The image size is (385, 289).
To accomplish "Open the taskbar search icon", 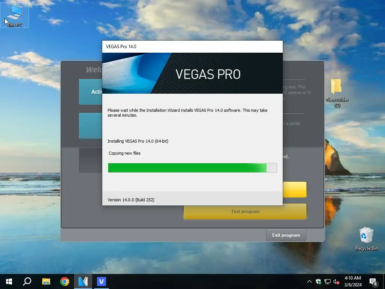I will click(27, 281).
